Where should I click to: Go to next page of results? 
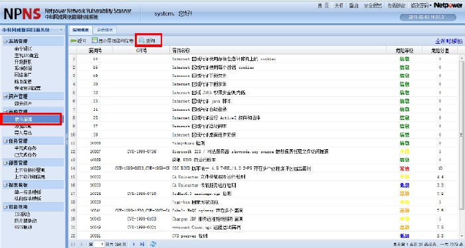(x=134, y=244)
